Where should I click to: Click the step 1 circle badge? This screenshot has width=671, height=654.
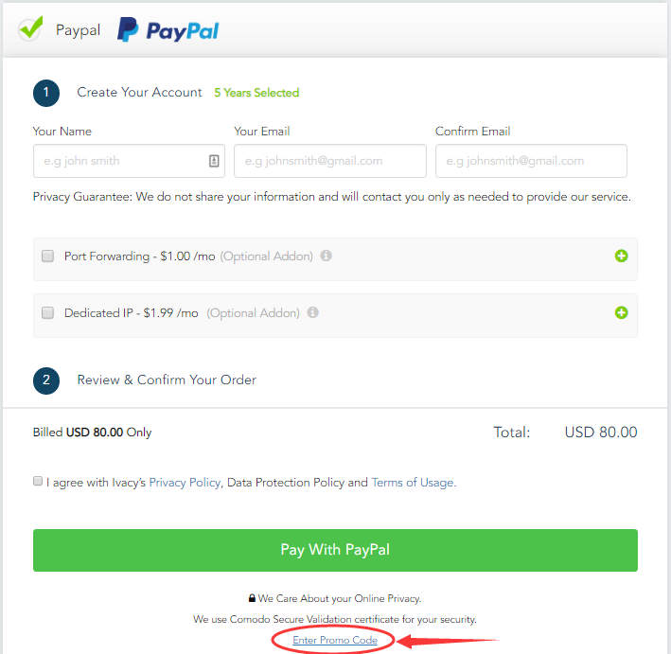pos(46,93)
